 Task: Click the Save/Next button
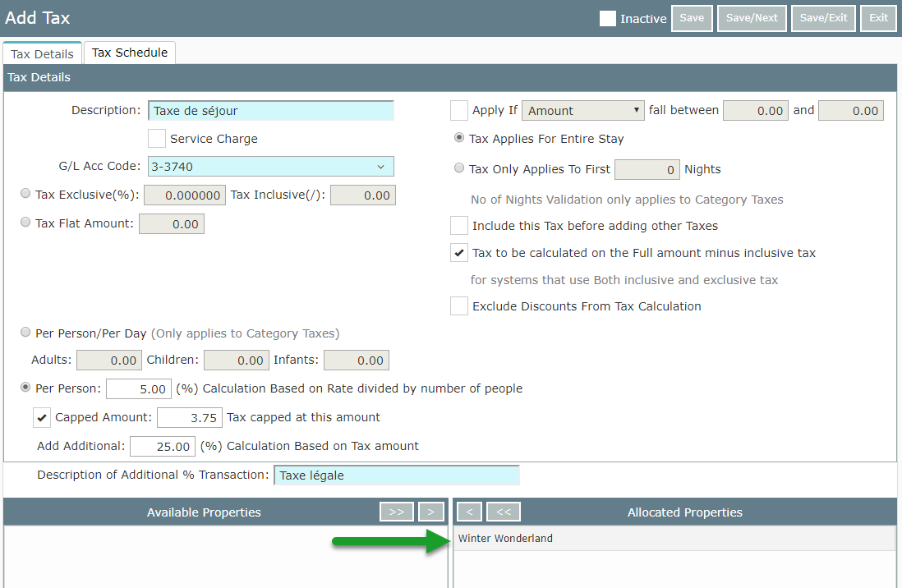(752, 18)
